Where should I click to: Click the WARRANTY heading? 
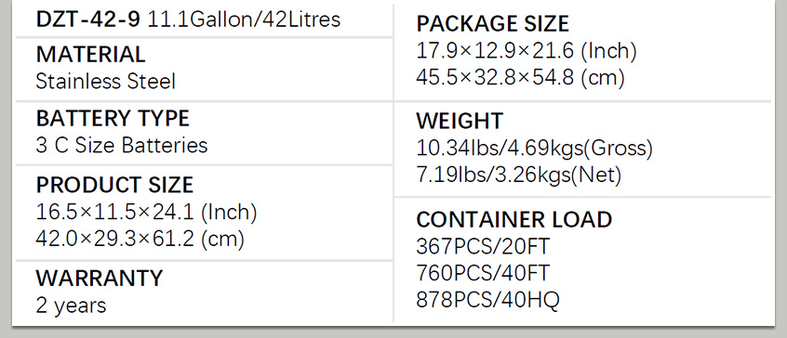100,278
